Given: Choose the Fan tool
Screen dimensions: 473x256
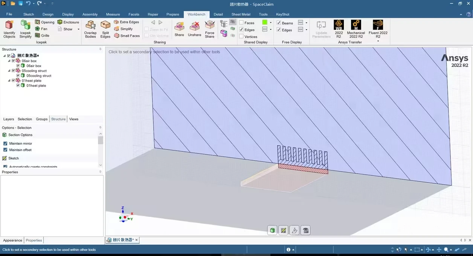Looking at the screenshot, I should (x=41, y=29).
